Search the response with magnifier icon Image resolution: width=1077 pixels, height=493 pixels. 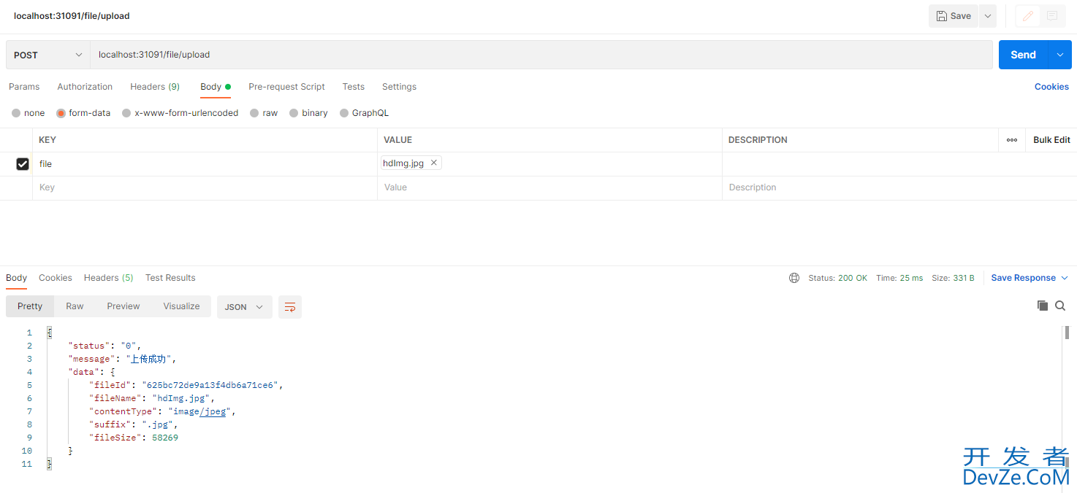click(1060, 306)
